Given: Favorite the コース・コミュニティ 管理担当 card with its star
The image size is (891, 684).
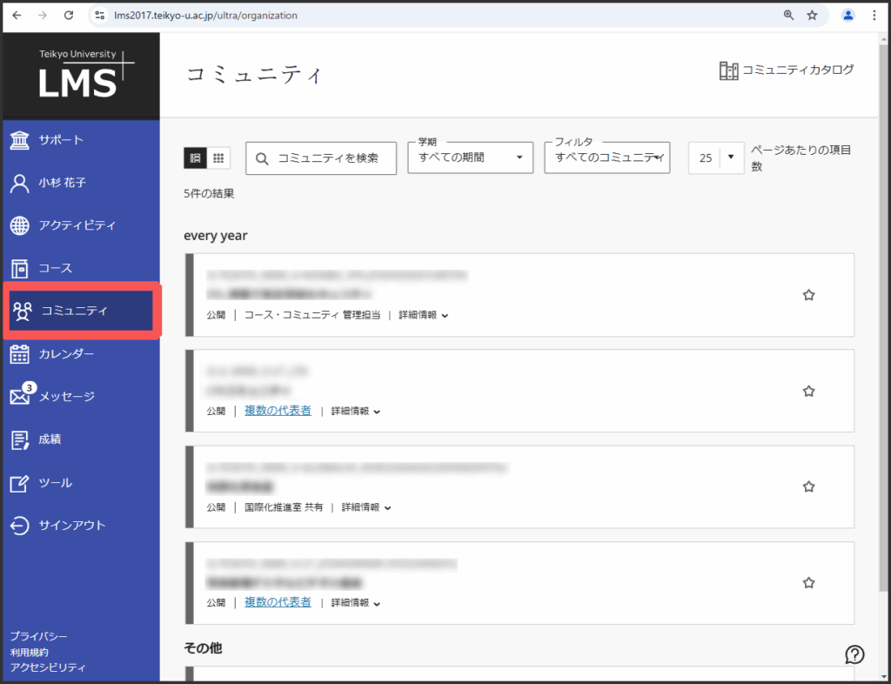Looking at the screenshot, I should (808, 295).
